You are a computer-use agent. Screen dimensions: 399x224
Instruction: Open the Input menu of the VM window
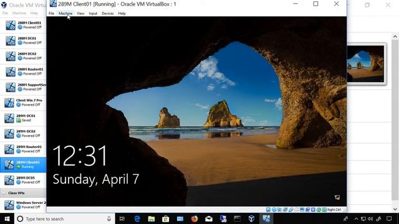tap(93, 14)
